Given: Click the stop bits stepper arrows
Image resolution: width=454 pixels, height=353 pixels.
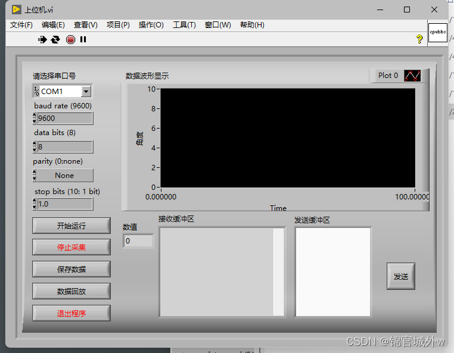Looking at the screenshot, I should click(35, 204).
